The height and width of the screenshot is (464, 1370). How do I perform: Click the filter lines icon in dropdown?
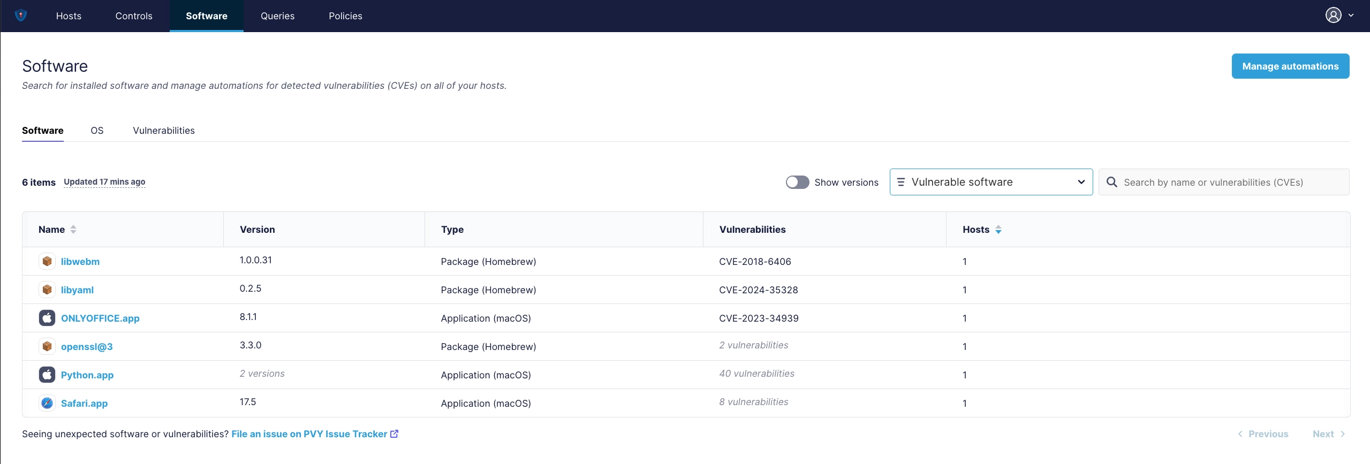click(x=901, y=182)
